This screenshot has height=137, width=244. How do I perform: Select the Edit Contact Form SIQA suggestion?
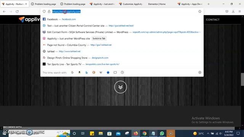click(x=122, y=32)
